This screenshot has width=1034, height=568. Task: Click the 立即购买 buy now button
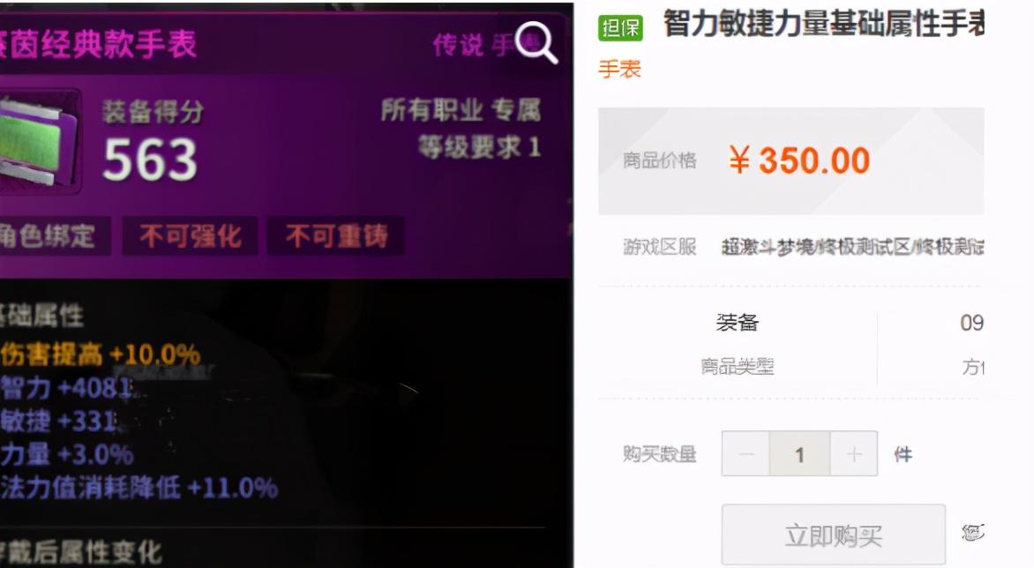click(834, 535)
